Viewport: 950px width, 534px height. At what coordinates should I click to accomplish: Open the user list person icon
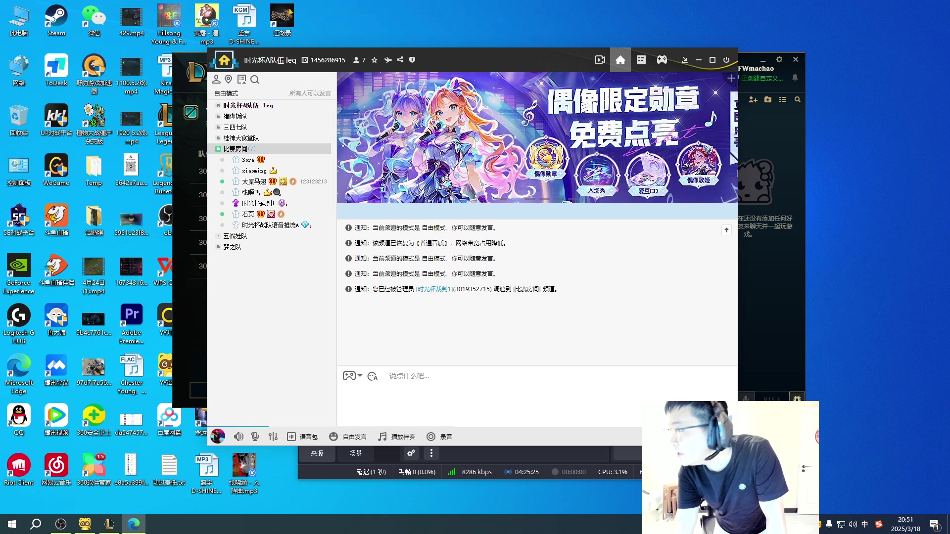216,79
